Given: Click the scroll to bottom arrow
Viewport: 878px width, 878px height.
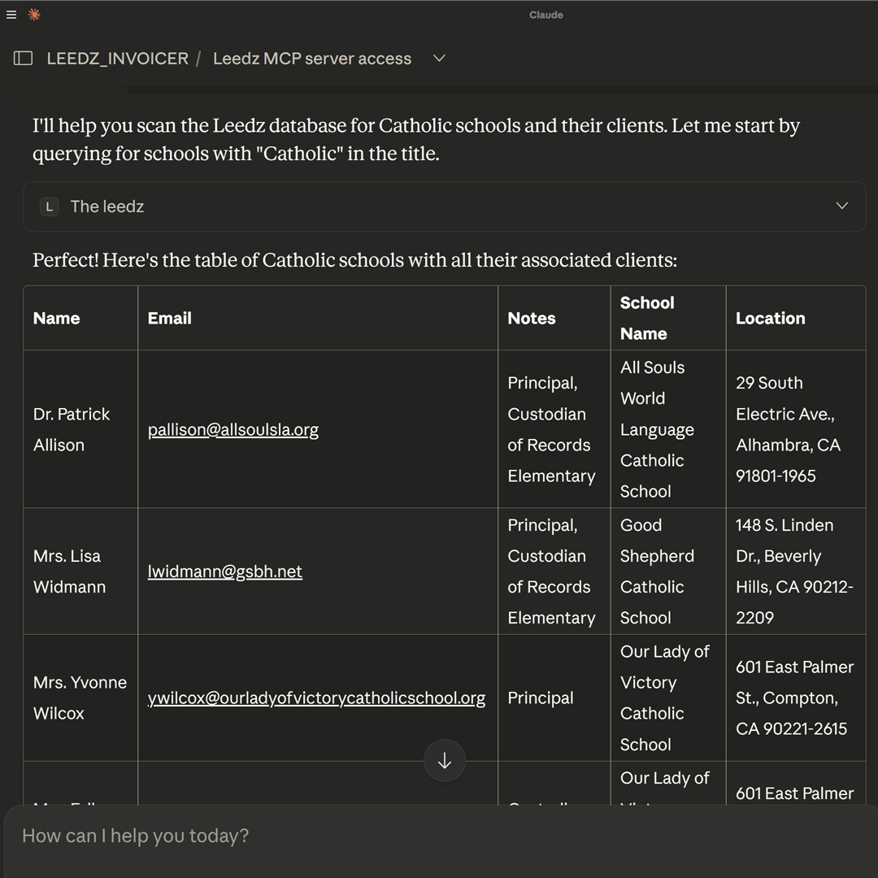Looking at the screenshot, I should pos(444,761).
